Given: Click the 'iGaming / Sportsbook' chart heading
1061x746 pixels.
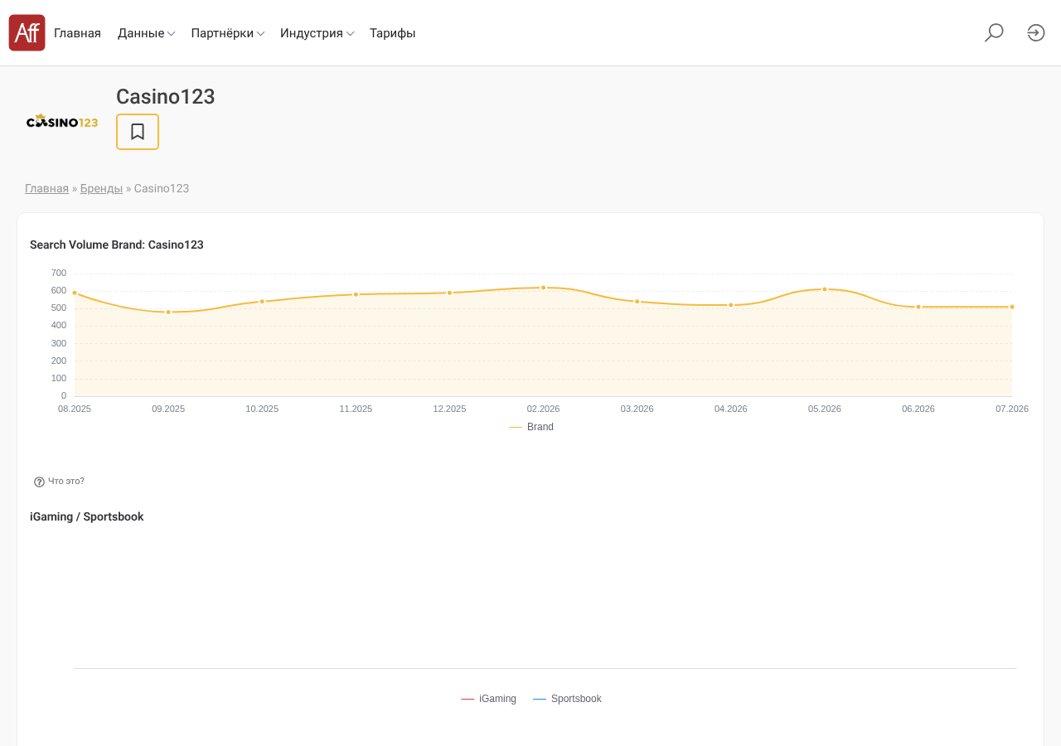Looking at the screenshot, I should coord(87,516).
